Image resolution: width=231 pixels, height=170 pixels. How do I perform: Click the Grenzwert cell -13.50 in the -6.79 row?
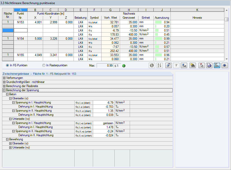click(x=129, y=30)
